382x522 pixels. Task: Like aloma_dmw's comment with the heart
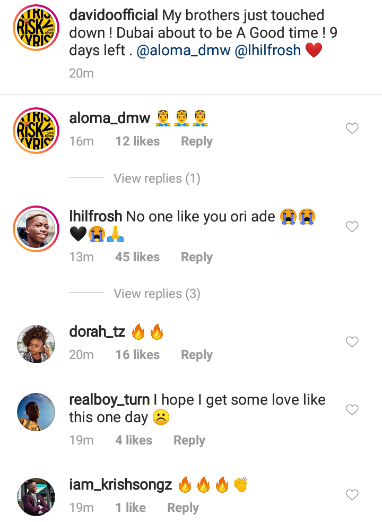352,129
